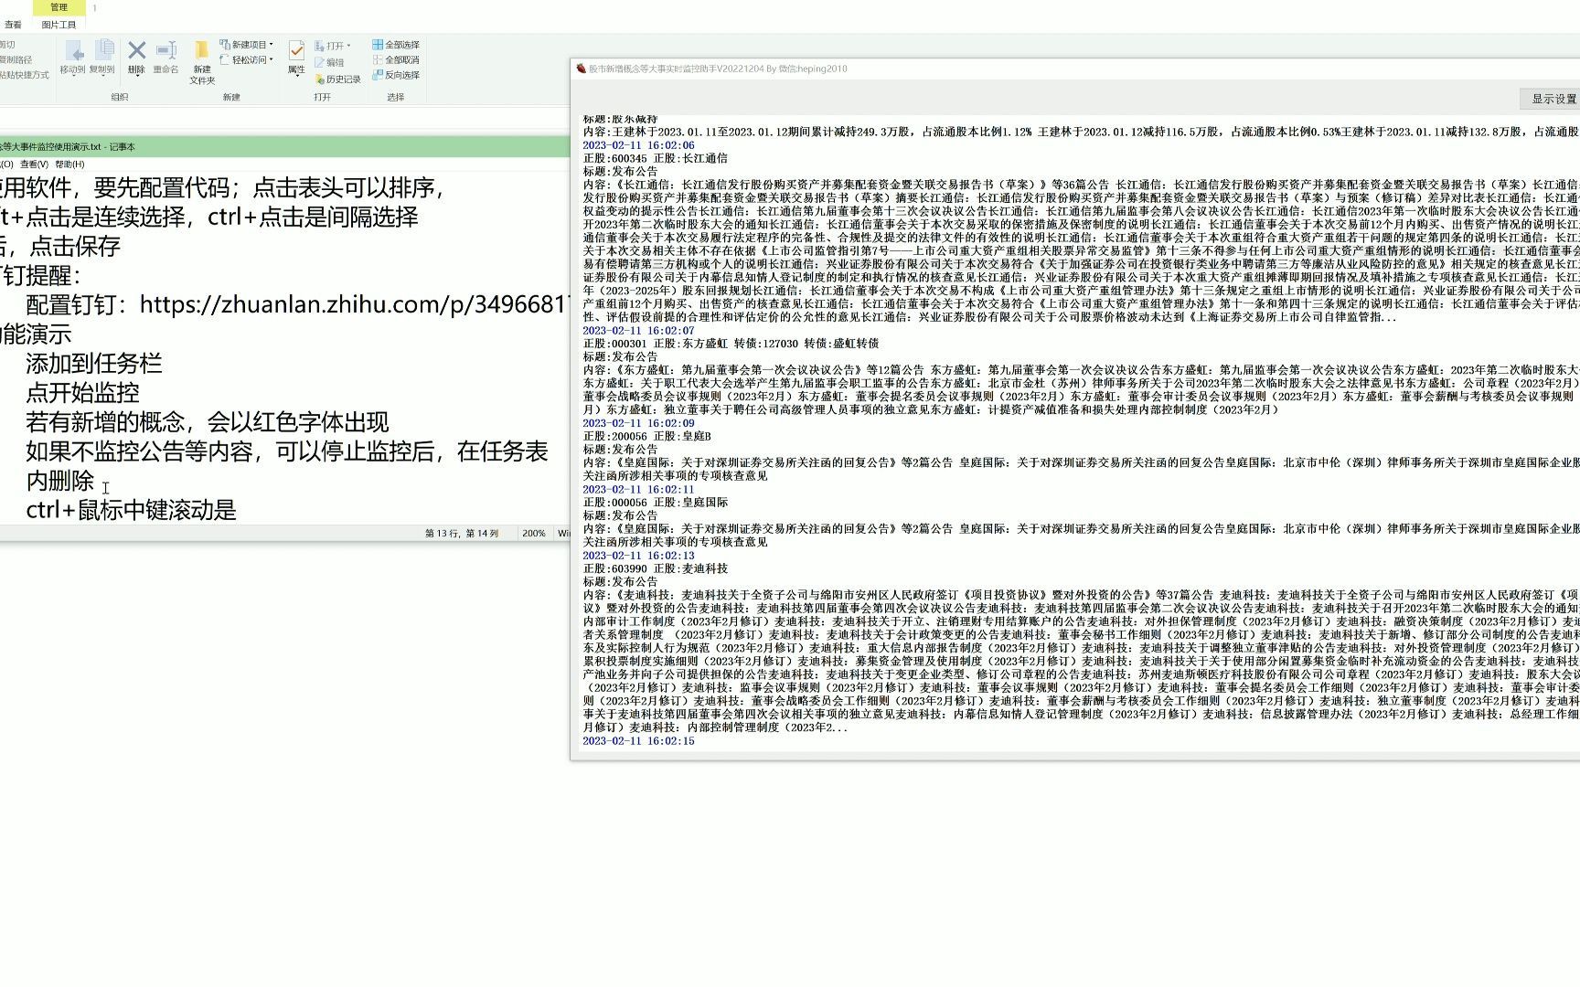This screenshot has height=987, width=1580.
Task: Click the Notepad line ending '内删除'
Action: coord(60,481)
